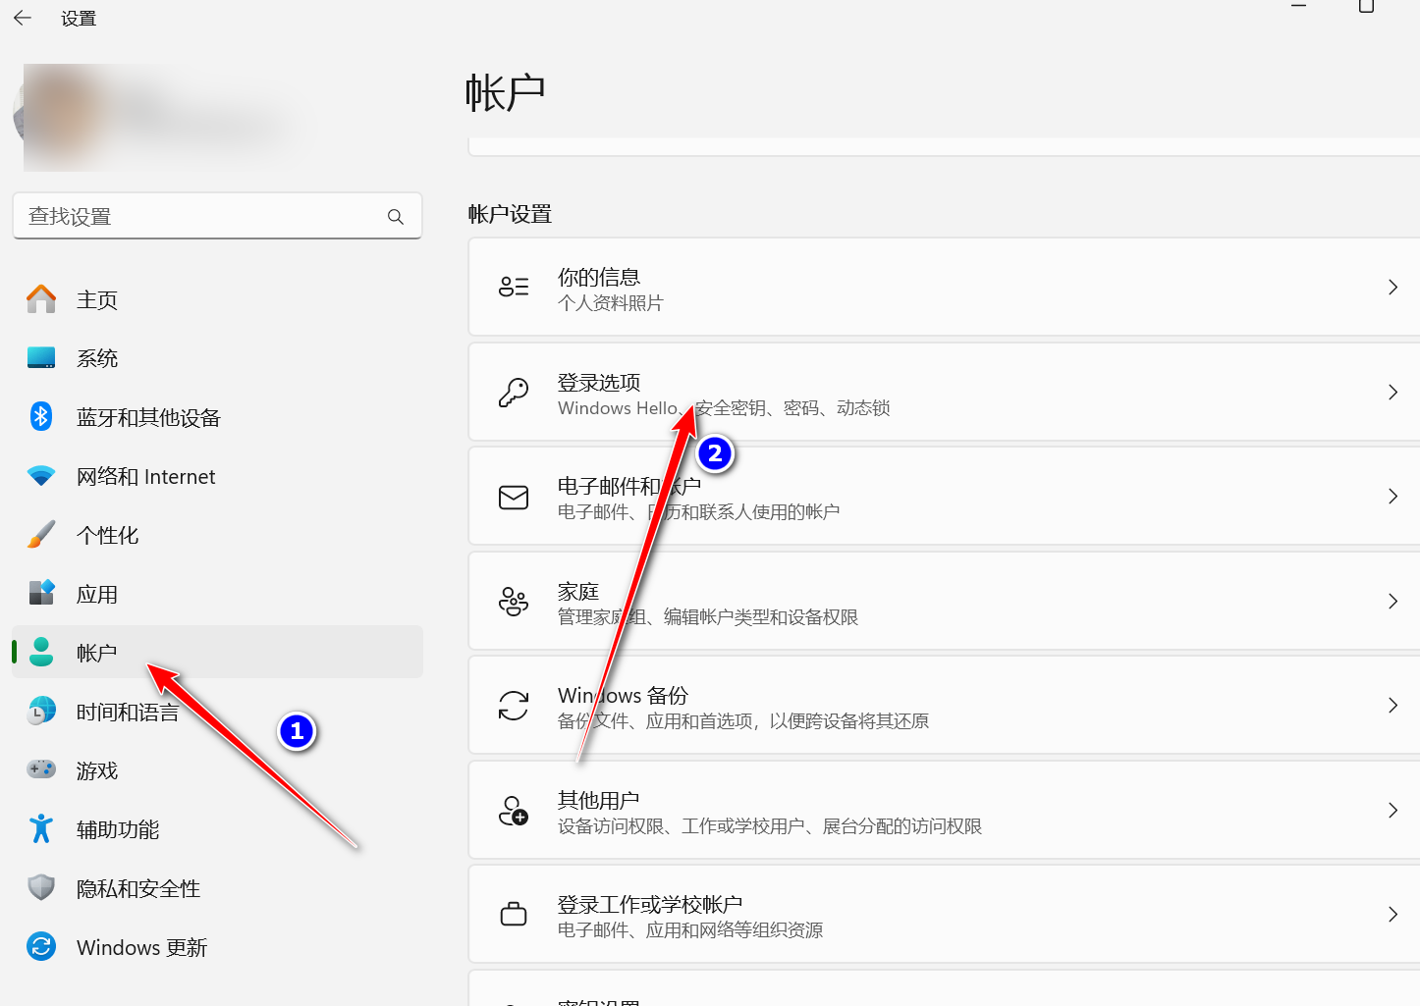Select the envelope icon for 电子邮件和帐户
1420x1006 pixels.
pyautogui.click(x=513, y=497)
